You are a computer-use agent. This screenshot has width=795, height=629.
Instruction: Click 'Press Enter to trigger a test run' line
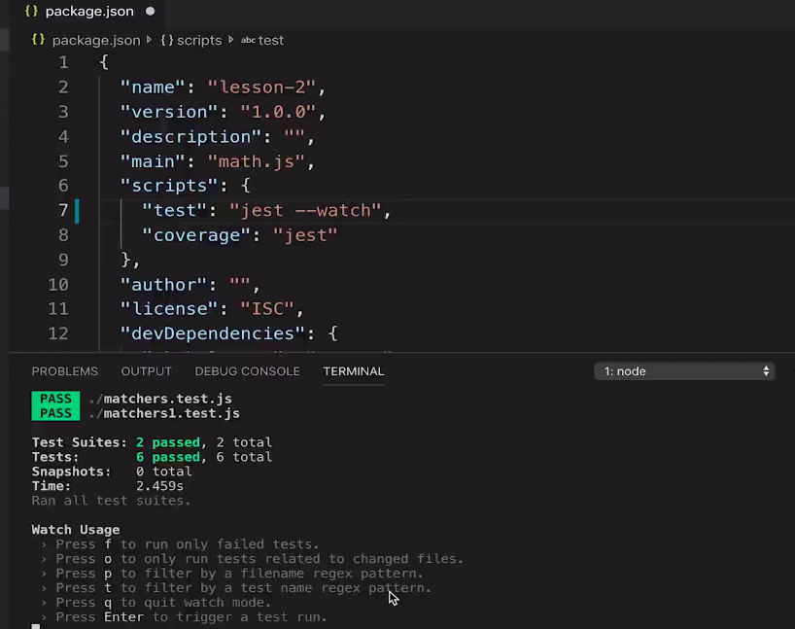[x=184, y=617]
